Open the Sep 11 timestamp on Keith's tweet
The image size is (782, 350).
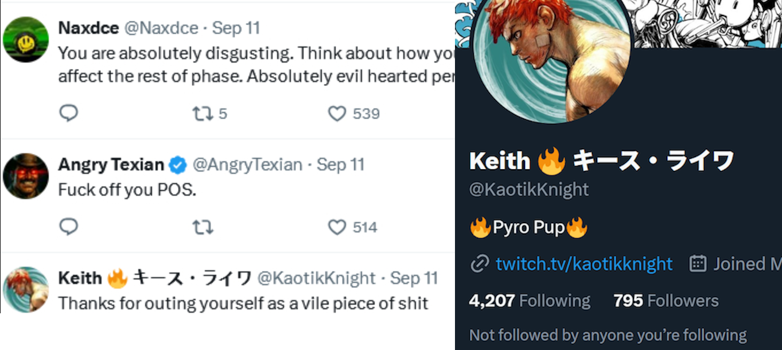click(x=414, y=279)
